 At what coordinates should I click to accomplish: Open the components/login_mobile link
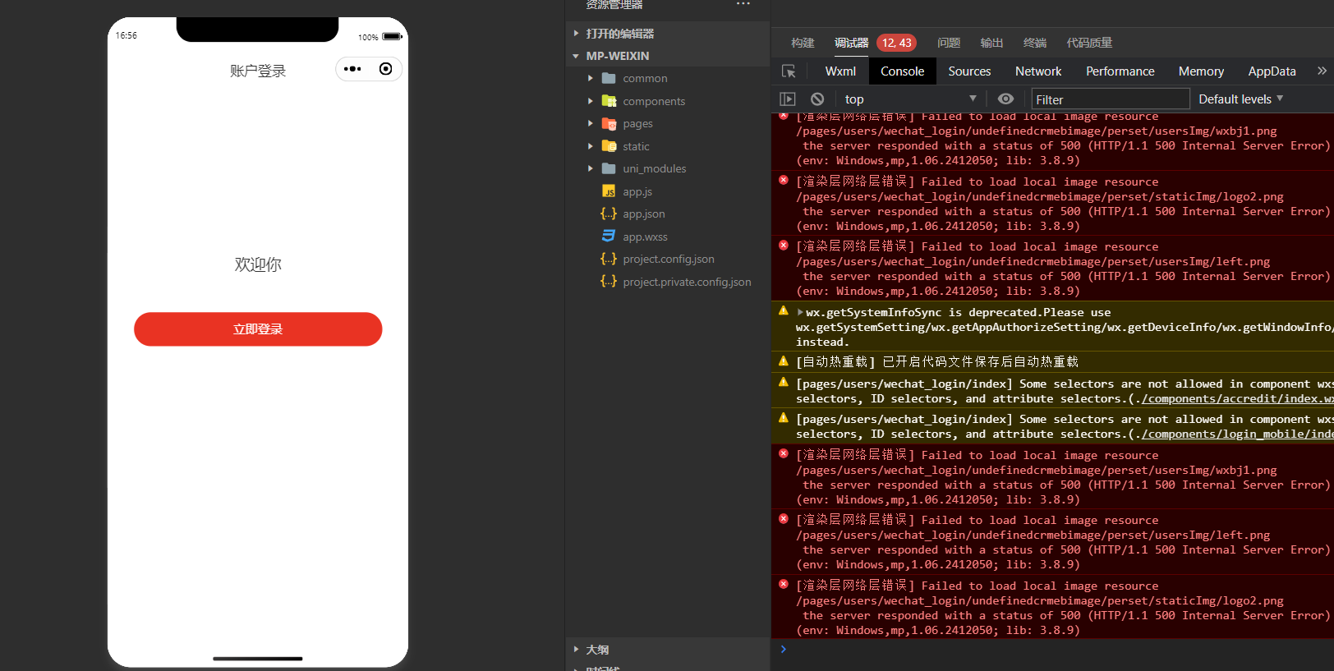click(1238, 434)
